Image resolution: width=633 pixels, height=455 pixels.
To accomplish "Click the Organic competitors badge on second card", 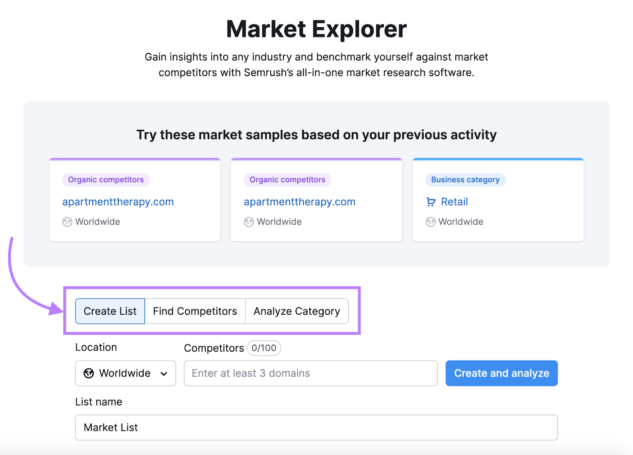I will click(x=287, y=179).
